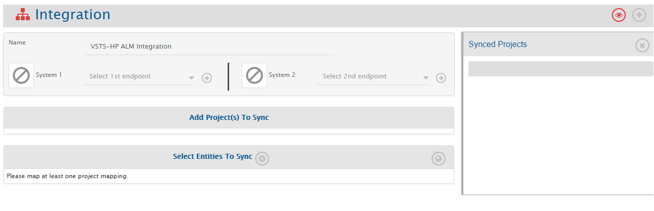
Task: Click the Integration page title text
Action: (72, 15)
